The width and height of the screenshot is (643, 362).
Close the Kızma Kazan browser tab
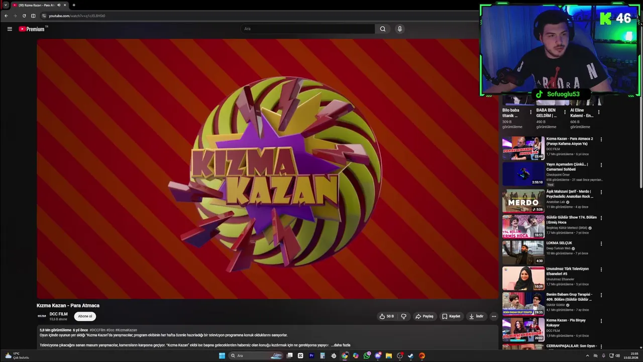point(65,5)
